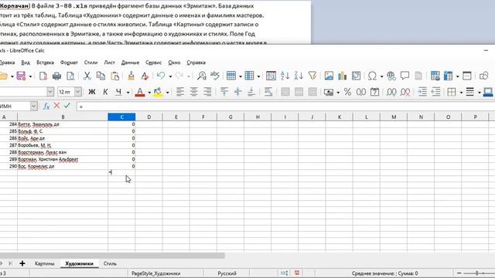Screen dimensions: 495x278
Task: Open Function Wizard fx icon
Action: [46, 107]
